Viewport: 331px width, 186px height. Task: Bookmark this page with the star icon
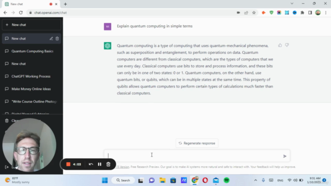pos(254,12)
